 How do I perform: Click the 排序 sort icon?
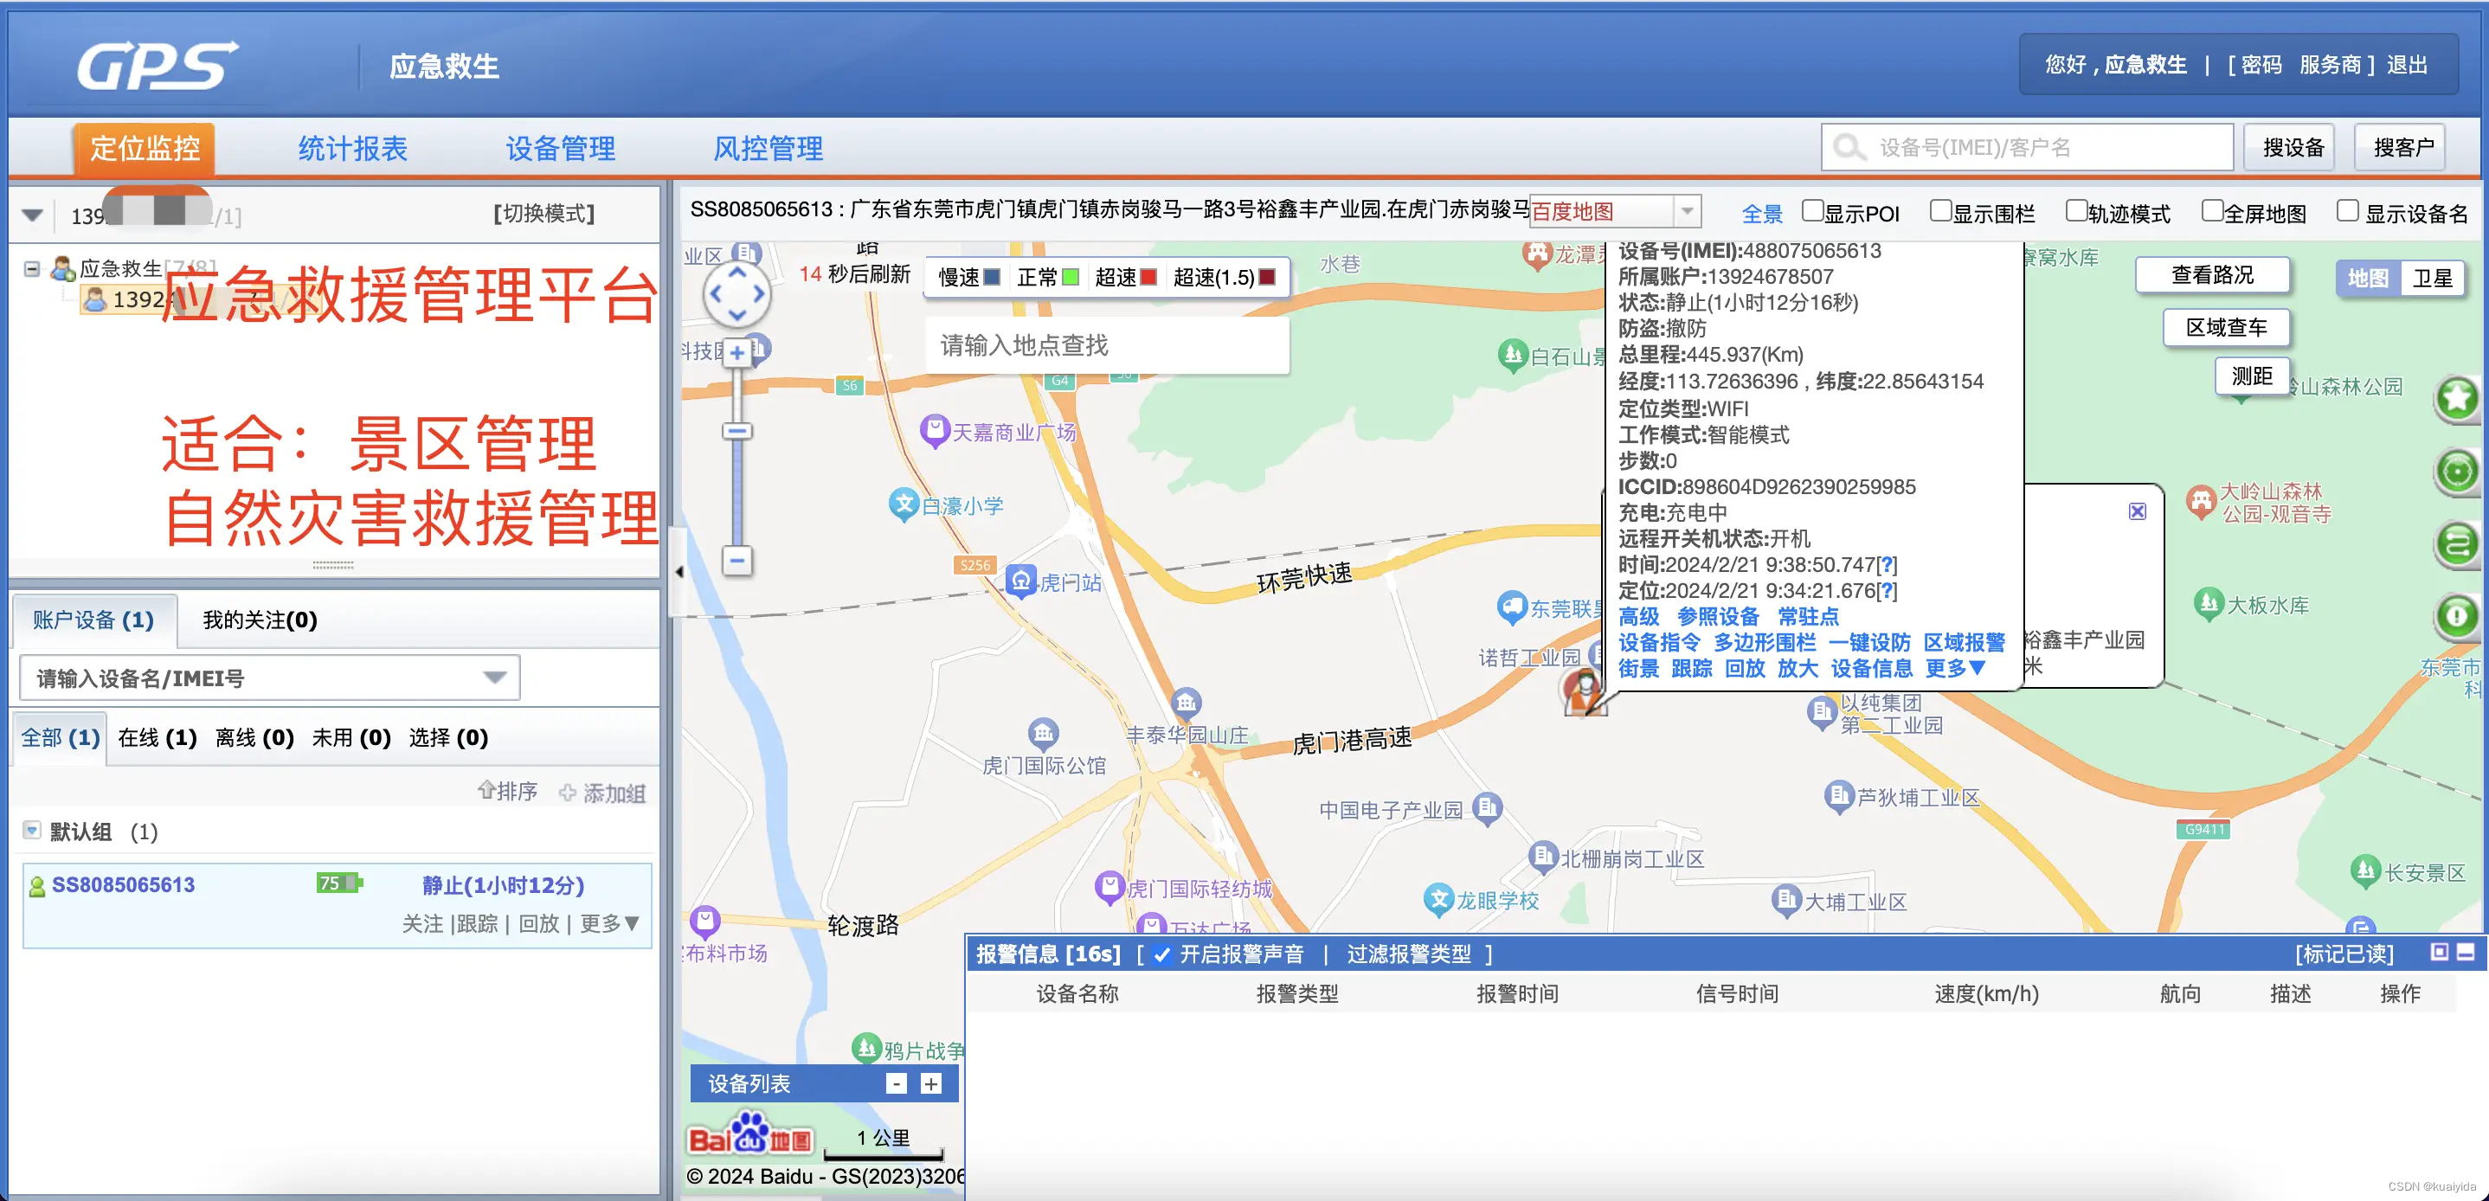(x=486, y=792)
